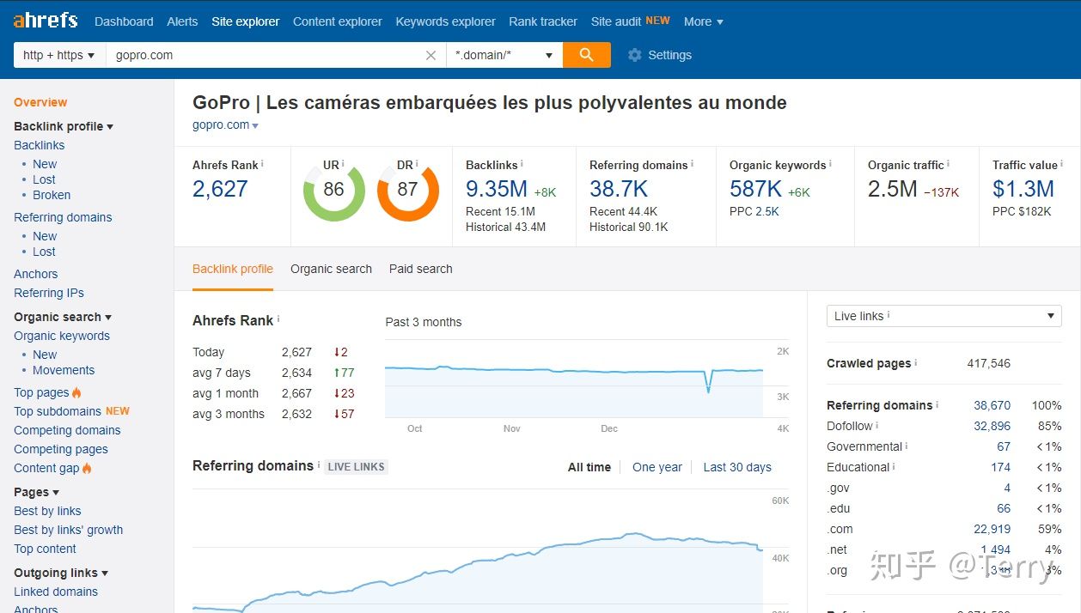Viewport: 1081px width, 613px height.
Task: Click info icon beside Referring domains metric header
Action: pos(692,164)
